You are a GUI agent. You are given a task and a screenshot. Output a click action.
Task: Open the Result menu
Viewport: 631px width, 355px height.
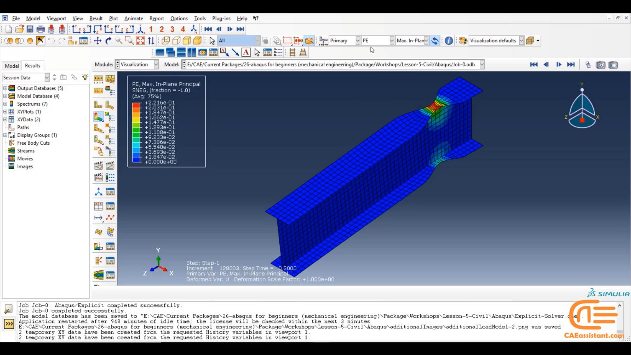click(95, 18)
